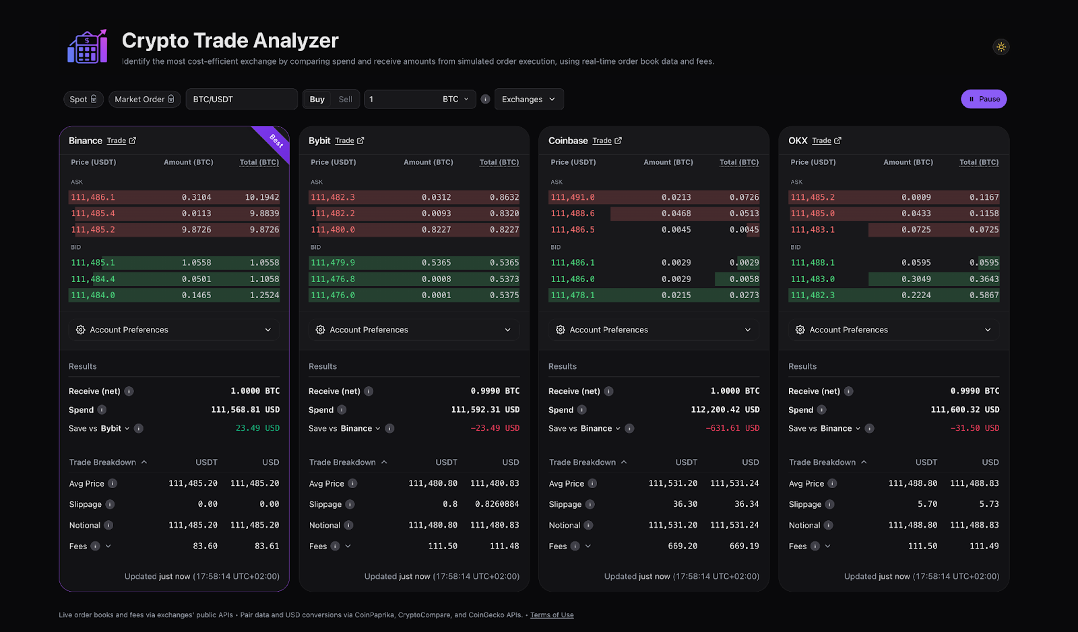Click the Crypto Trade Analyzer logo icon
Viewport: 1078px width, 632px height.
click(x=88, y=46)
